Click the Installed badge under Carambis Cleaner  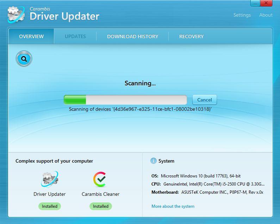coord(100,206)
